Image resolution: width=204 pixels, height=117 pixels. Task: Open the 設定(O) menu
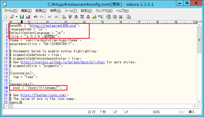(86, 11)
